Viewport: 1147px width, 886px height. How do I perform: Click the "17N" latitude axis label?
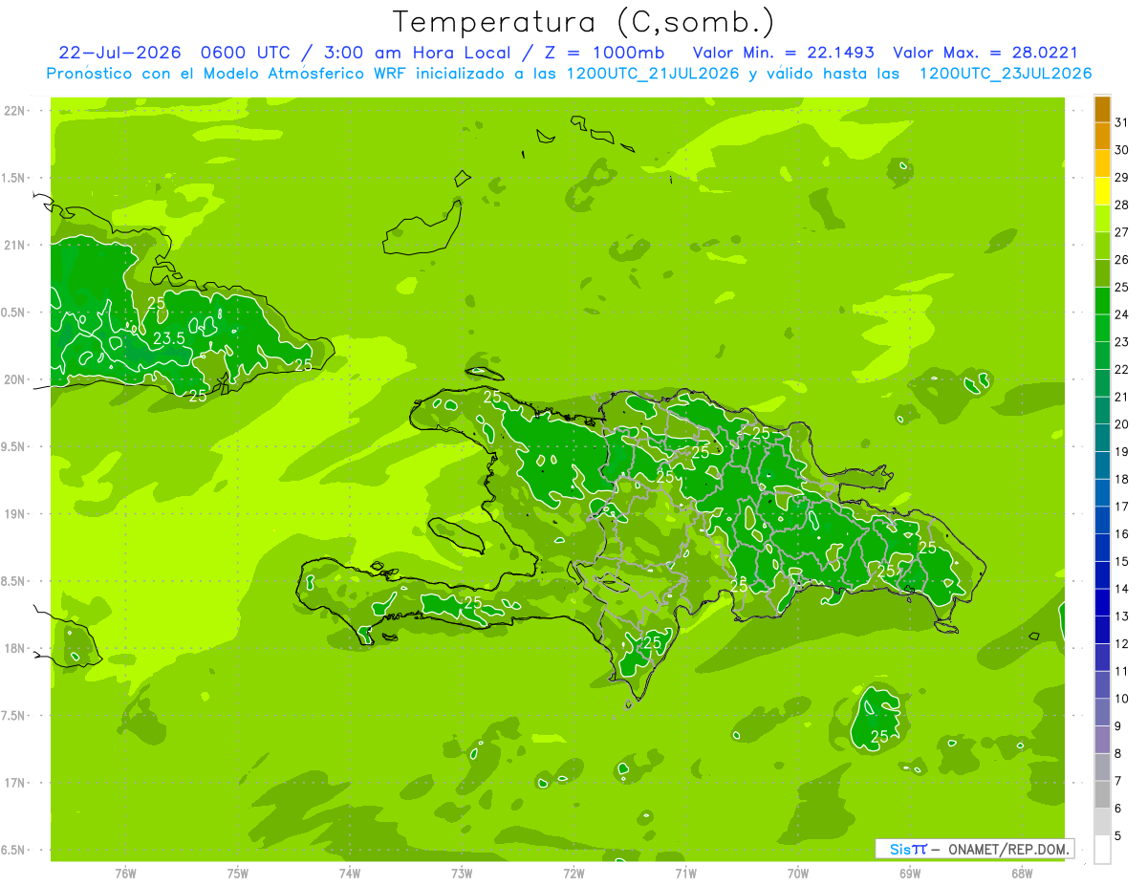[14, 783]
